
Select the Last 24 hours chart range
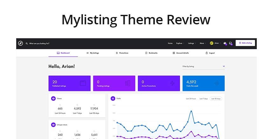tap(191, 99)
